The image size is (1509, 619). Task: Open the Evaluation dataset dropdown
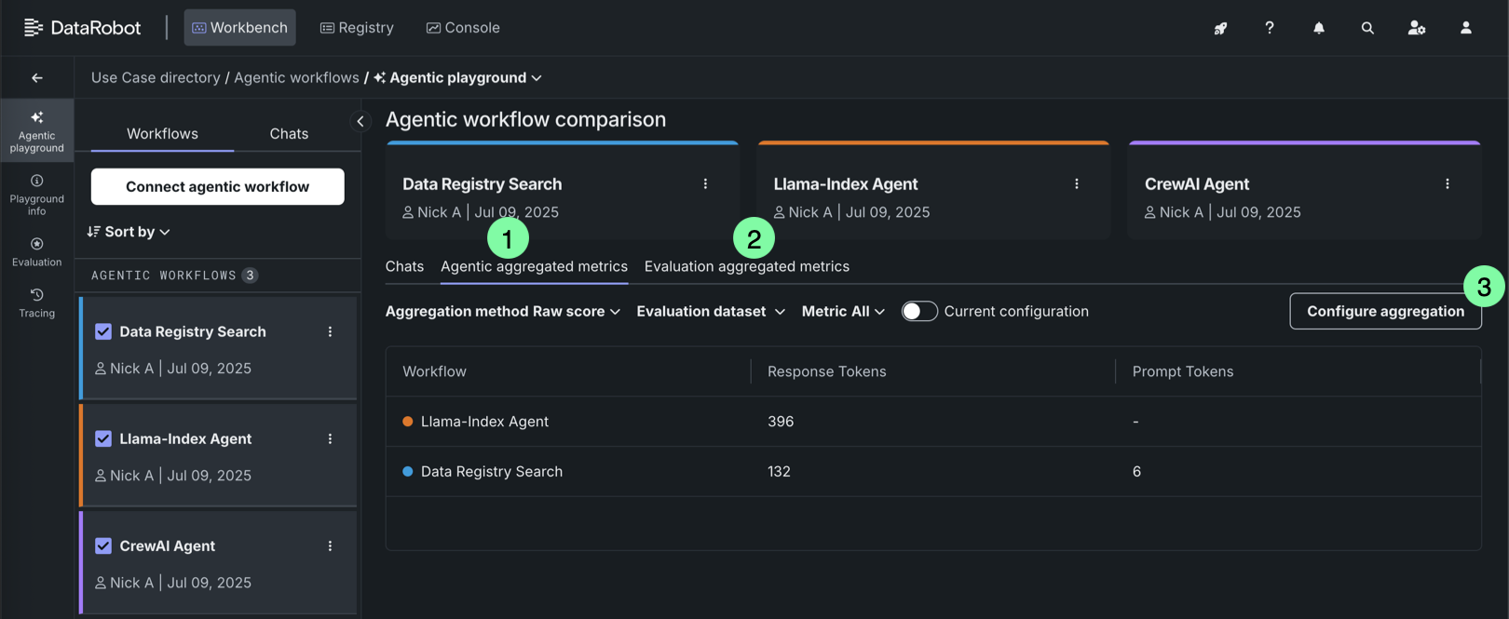pos(711,312)
